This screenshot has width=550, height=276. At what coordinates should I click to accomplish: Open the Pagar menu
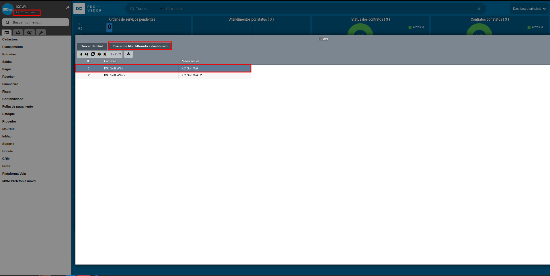coord(7,69)
